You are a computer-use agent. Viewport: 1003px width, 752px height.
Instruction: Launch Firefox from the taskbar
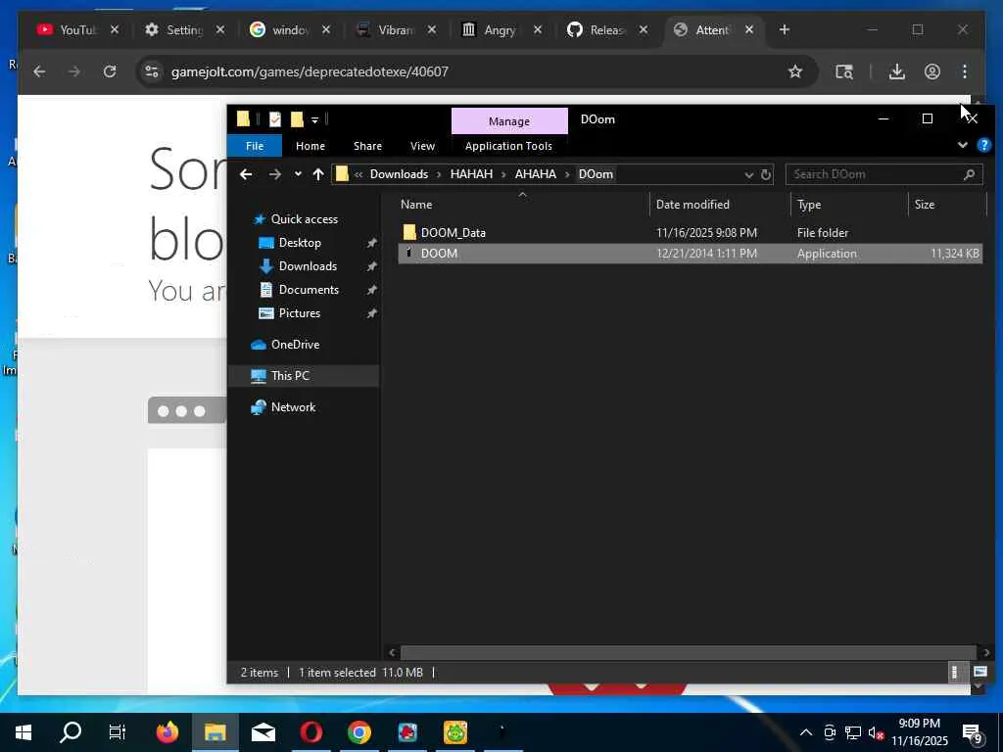167,732
